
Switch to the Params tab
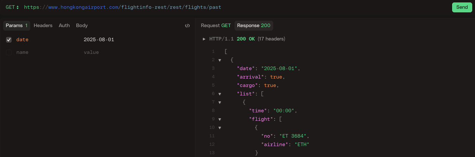(x=17, y=25)
